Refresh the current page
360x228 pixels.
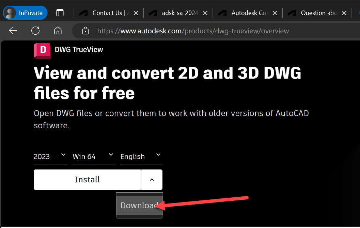click(35, 31)
